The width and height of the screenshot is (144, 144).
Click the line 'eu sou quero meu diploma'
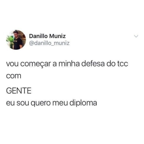click(x=52, y=103)
